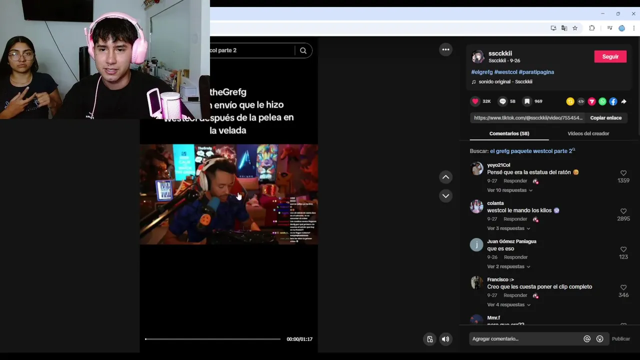The width and height of the screenshot is (640, 360).
Task: Share the video to Facebook
Action: point(613,101)
